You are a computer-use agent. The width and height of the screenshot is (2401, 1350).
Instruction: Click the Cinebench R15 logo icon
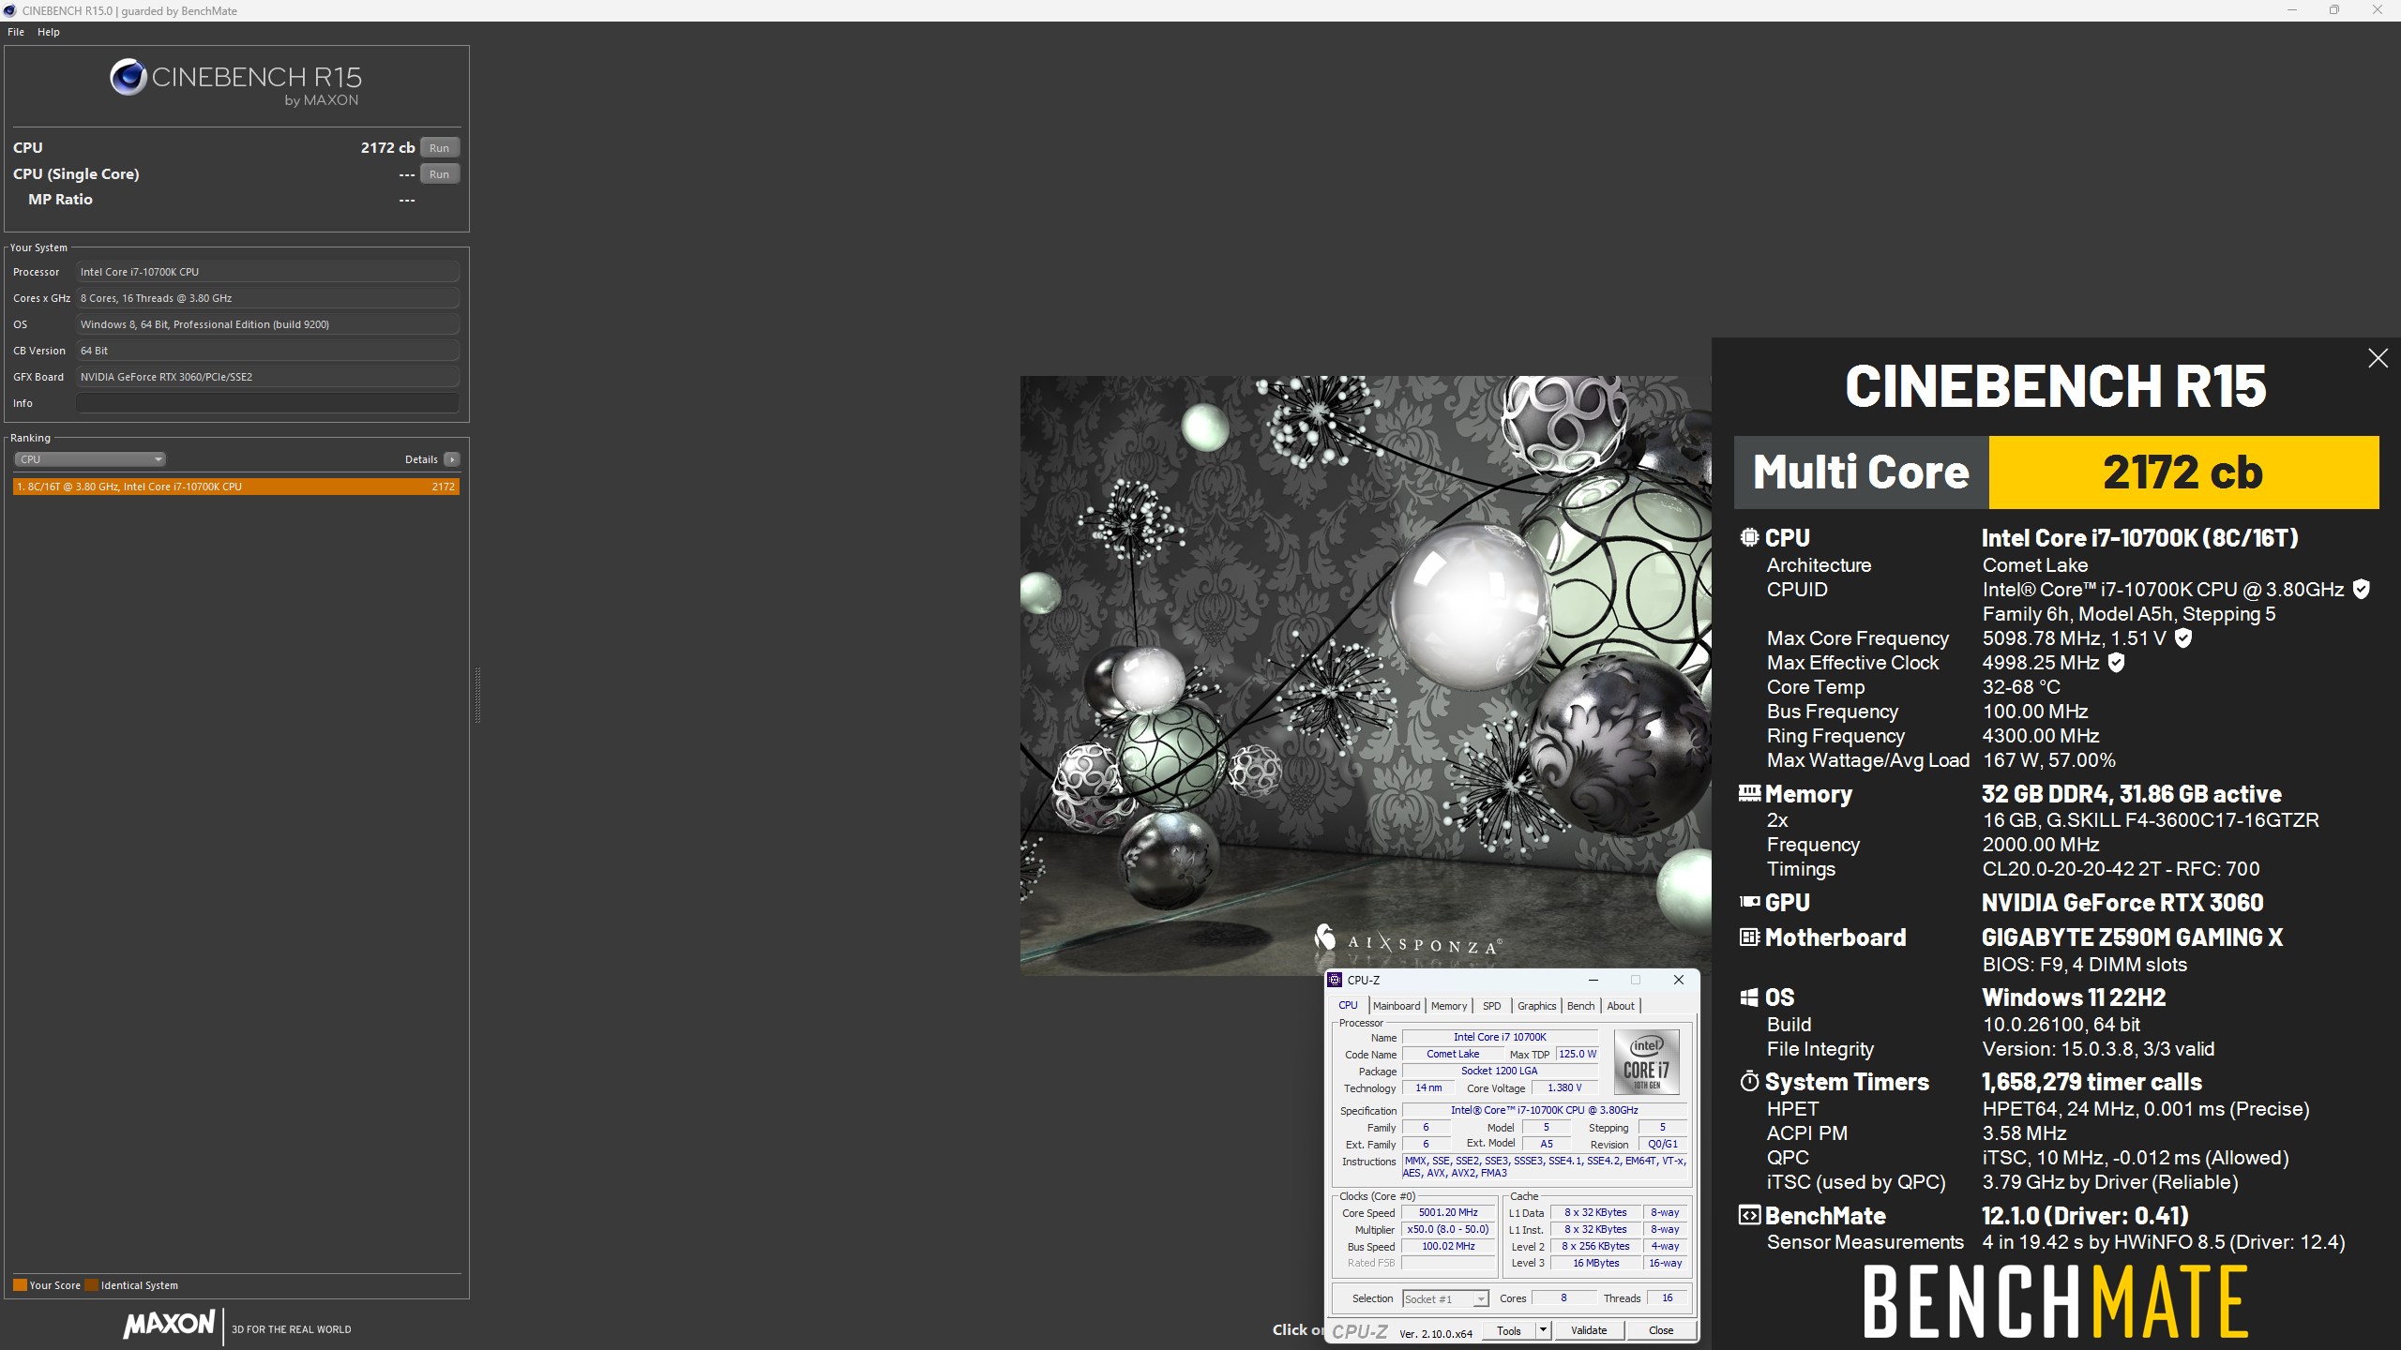[x=128, y=77]
